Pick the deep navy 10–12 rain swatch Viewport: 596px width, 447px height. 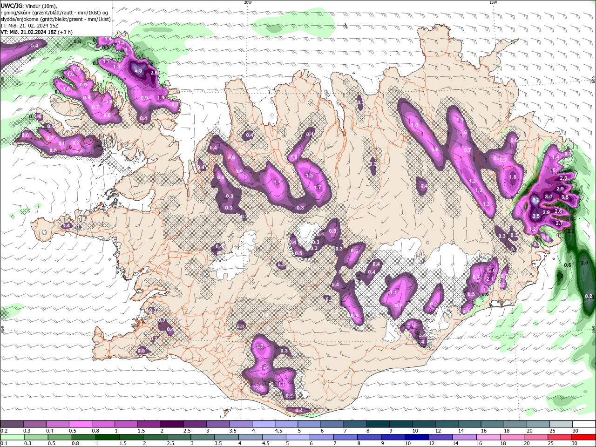(416, 437)
